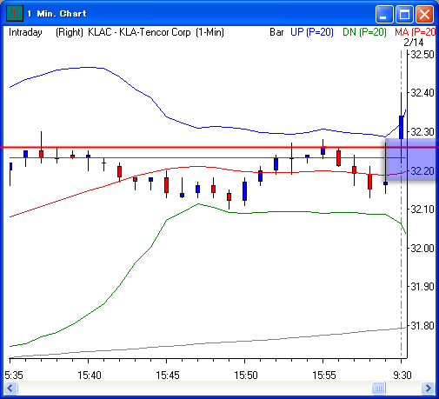The width and height of the screenshot is (439, 399).
Task: Click the green DN (P=20) legend label
Action: (364, 32)
